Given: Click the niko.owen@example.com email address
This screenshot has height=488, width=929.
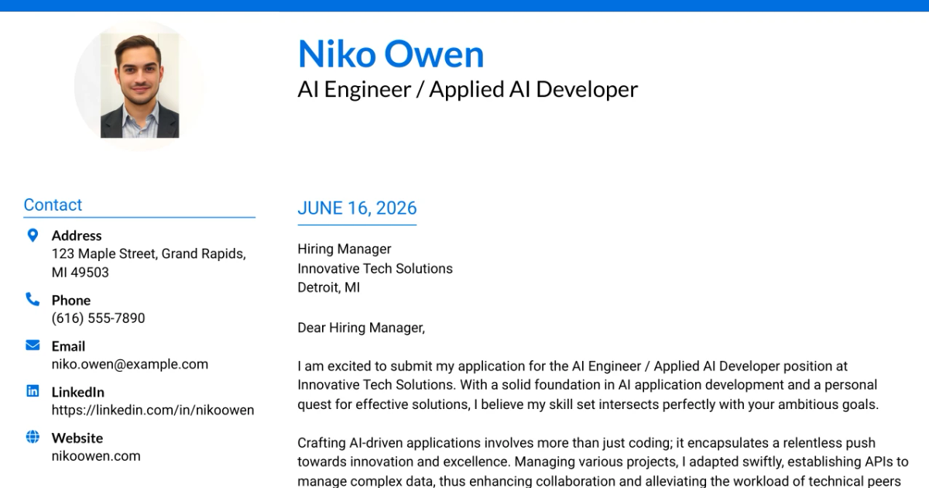Looking at the screenshot, I should (x=130, y=364).
